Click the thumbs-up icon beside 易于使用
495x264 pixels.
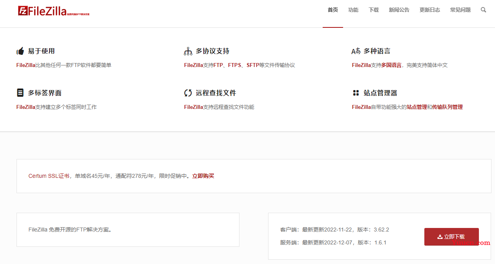tap(20, 51)
